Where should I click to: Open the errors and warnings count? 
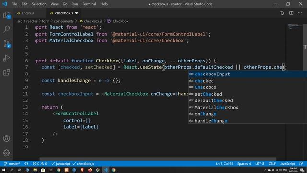(x=40, y=164)
